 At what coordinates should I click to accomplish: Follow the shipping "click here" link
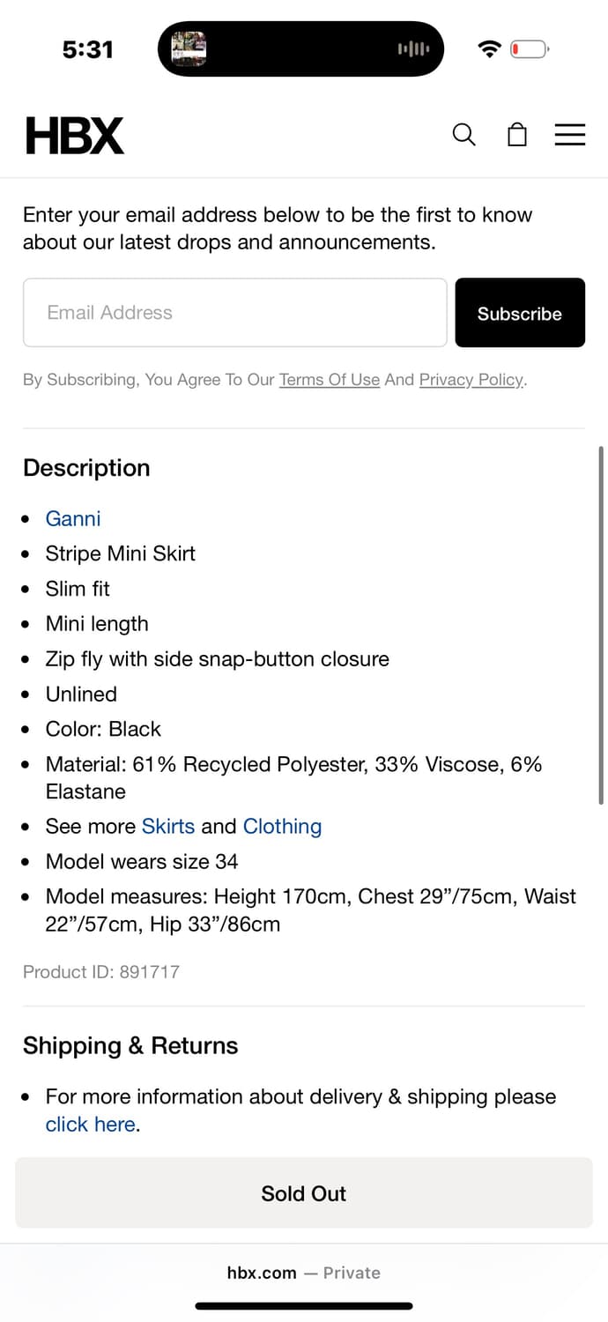91,1124
